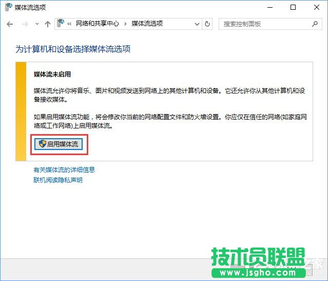Open 网络和共享中心 breadcrumb
This screenshot has width=328, height=281.
pyautogui.click(x=97, y=24)
